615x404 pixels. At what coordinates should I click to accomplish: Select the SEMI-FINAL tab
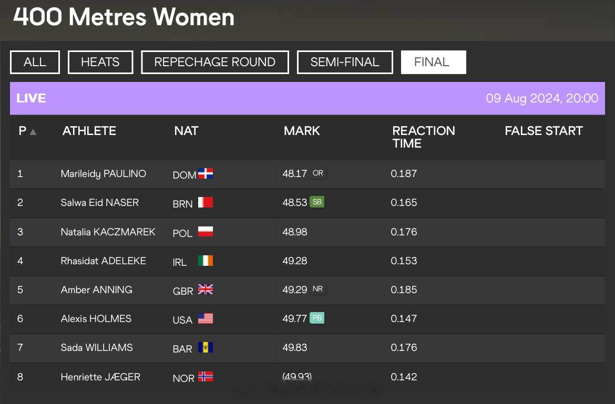point(345,62)
